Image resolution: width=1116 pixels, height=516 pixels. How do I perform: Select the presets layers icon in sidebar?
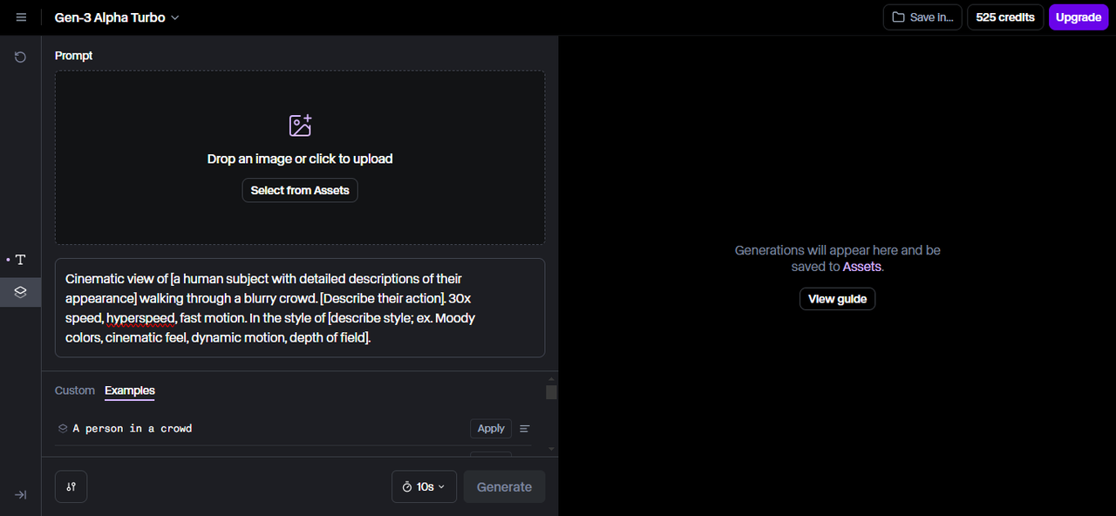pyautogui.click(x=20, y=292)
